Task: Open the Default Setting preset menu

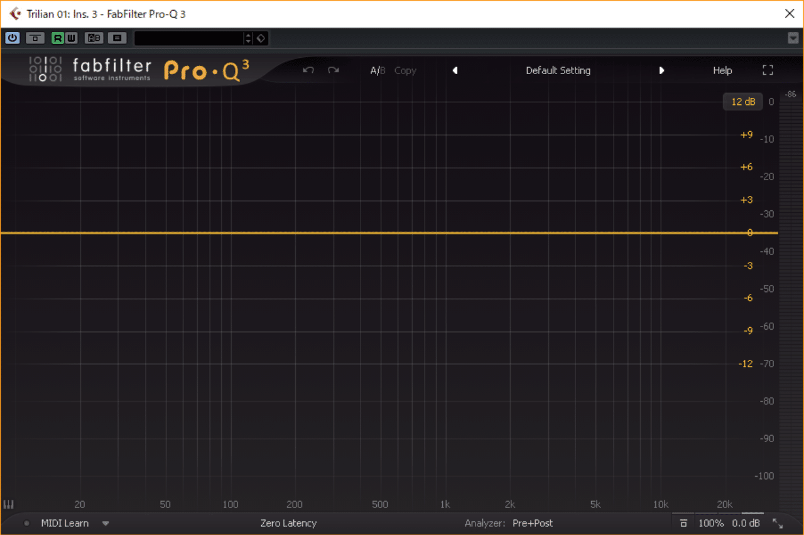Action: (558, 70)
